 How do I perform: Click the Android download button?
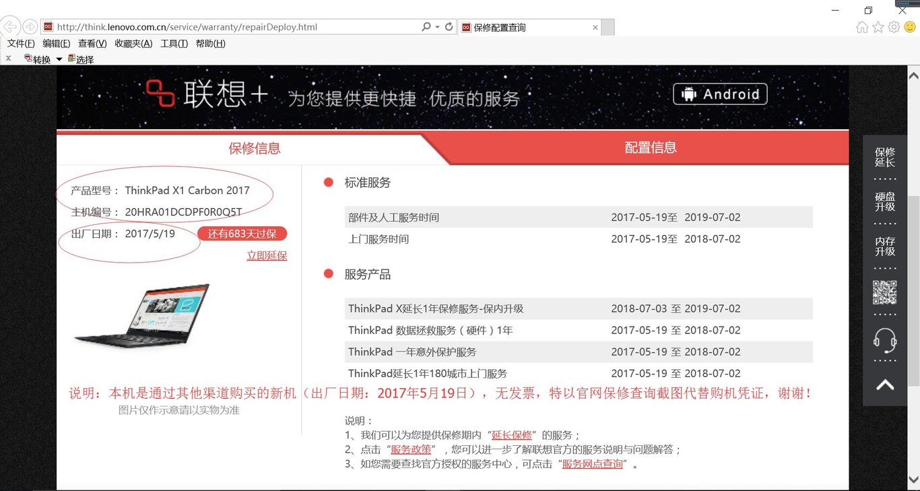(x=720, y=94)
